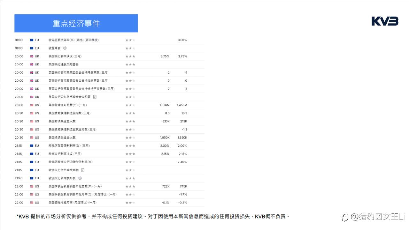Toggle the star rating on 欧洲央行利率决议
409x230 pixels.
click(130, 153)
